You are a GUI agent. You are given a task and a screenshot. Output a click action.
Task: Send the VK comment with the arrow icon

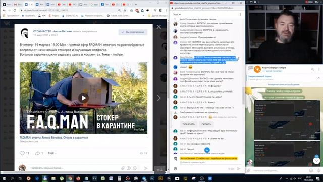pyautogui.click(x=146, y=168)
